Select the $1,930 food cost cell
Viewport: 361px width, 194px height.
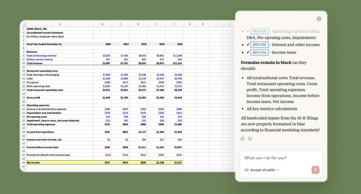click(x=102, y=75)
